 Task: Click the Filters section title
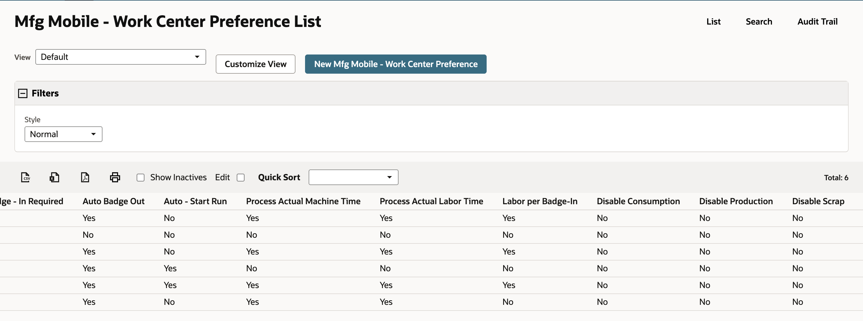pos(45,93)
